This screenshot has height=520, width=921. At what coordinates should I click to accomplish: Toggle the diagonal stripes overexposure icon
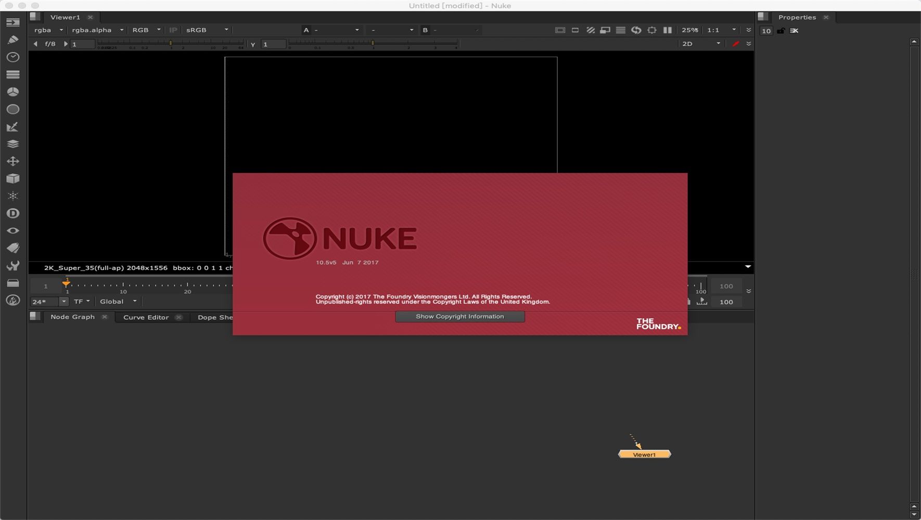(x=591, y=30)
